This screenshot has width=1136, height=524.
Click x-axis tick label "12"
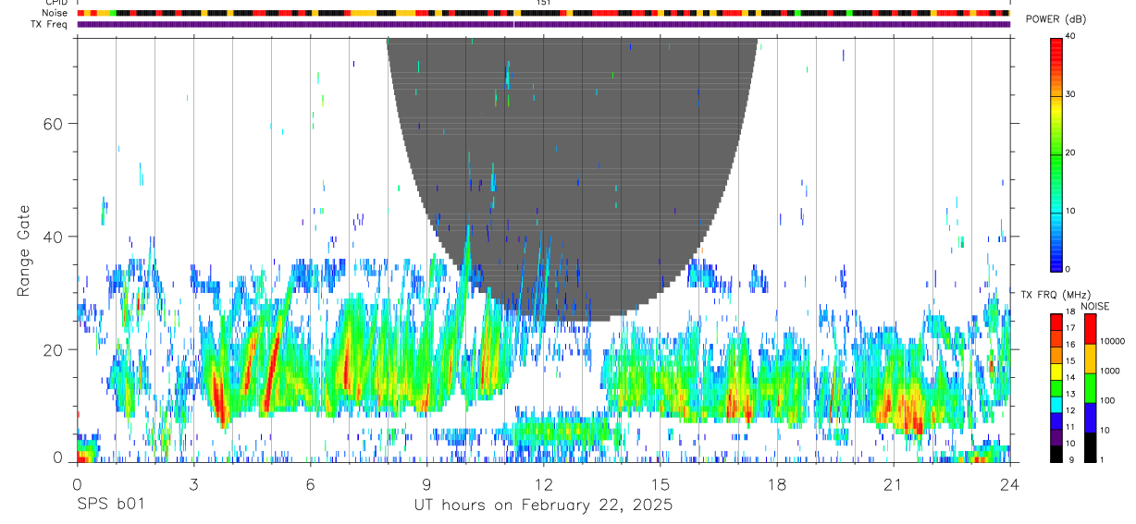pyautogui.click(x=543, y=484)
